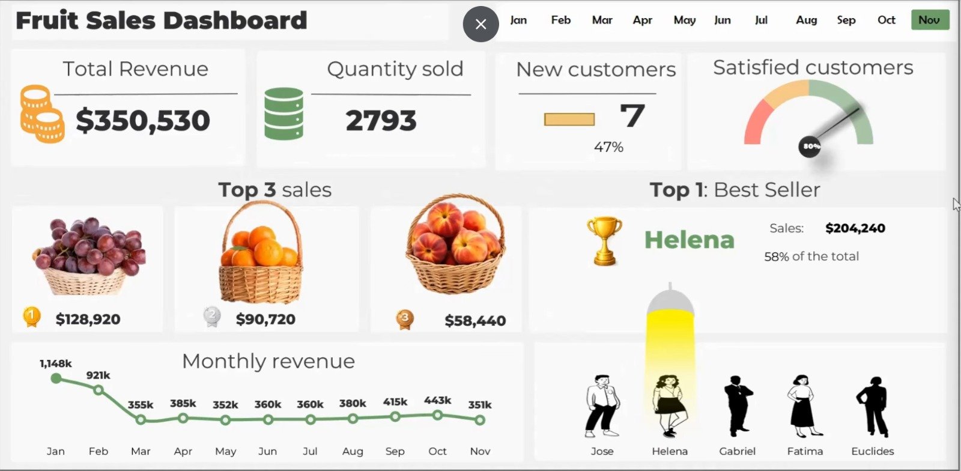
Task: Select Helena's highlighted seller silhouette
Action: pyautogui.click(x=671, y=406)
